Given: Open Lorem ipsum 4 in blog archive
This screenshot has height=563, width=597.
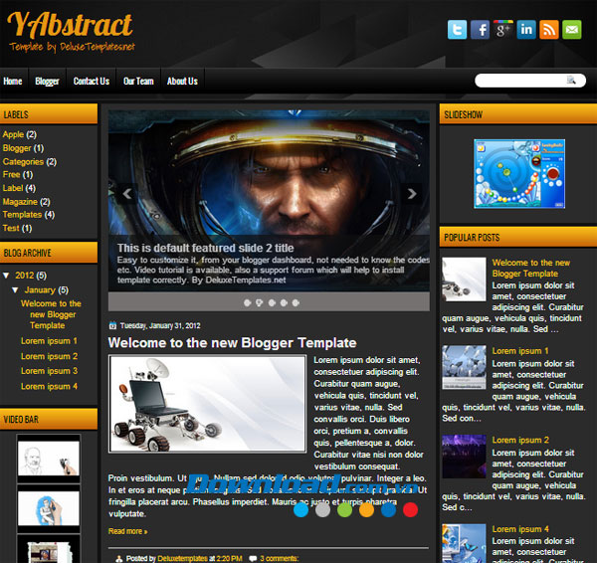Looking at the screenshot, I should [x=49, y=386].
